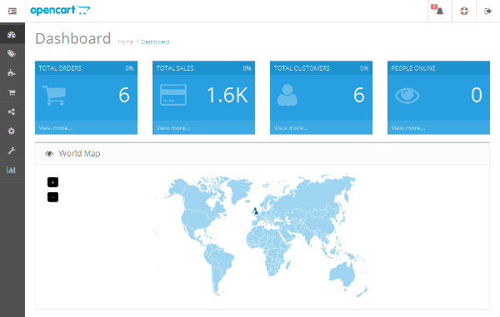Toggle the sidebar menu hamburger icon

pyautogui.click(x=12, y=11)
